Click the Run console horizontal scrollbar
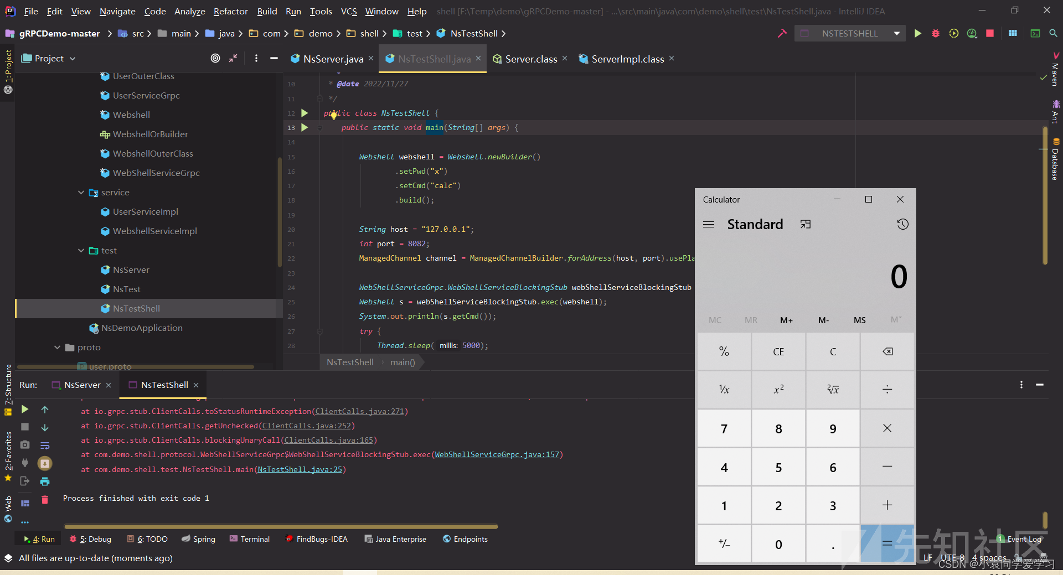 click(281, 526)
